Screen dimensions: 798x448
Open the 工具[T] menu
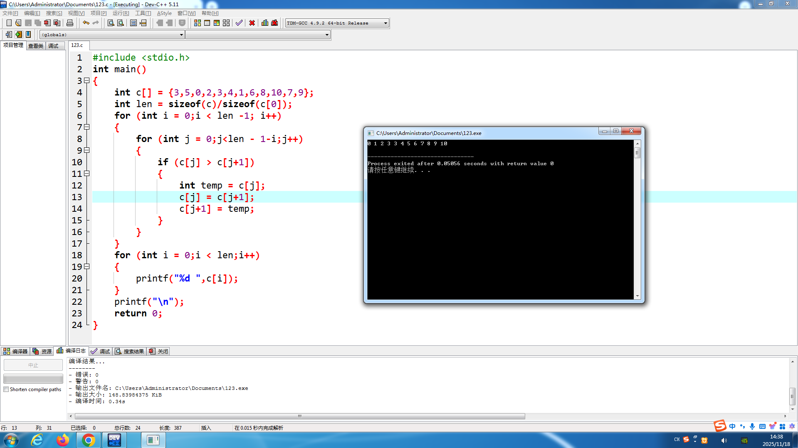click(x=143, y=13)
